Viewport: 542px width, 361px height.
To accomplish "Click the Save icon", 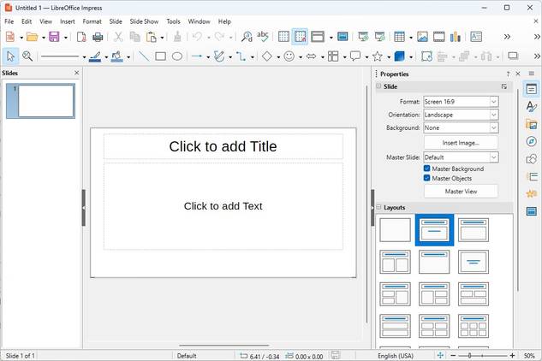I will pyautogui.click(x=54, y=37).
